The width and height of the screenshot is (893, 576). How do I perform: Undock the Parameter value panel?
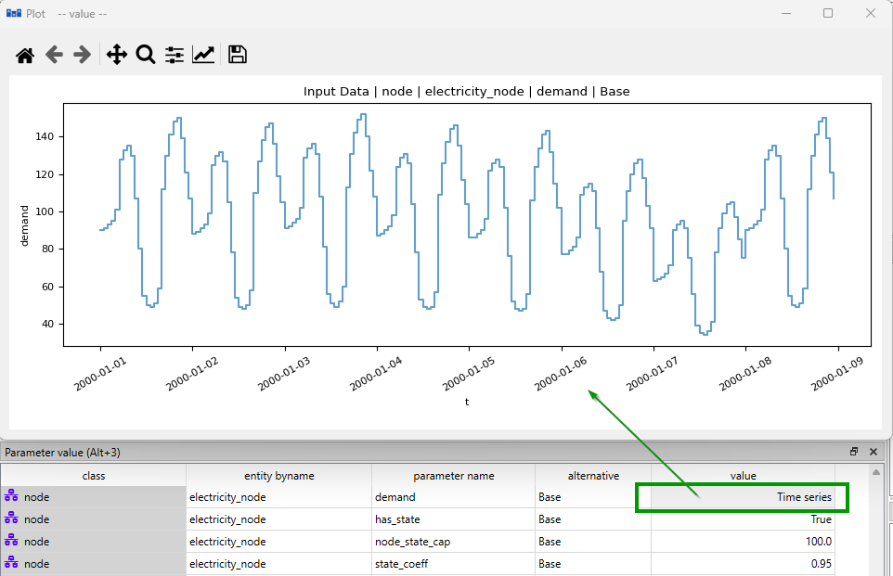pos(854,452)
